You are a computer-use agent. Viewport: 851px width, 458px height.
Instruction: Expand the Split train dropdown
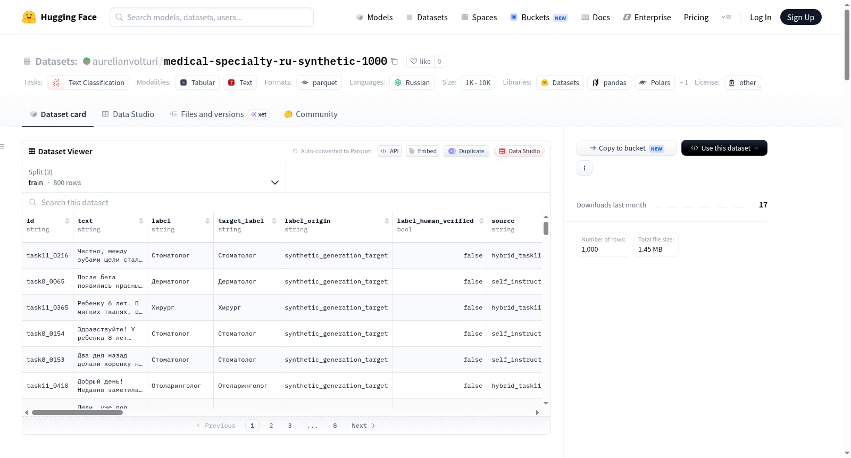point(154,177)
